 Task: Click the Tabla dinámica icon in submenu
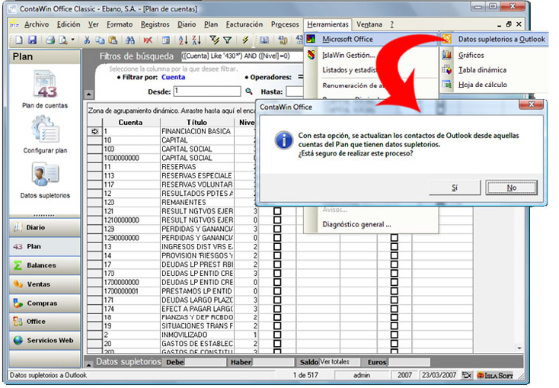[x=447, y=70]
